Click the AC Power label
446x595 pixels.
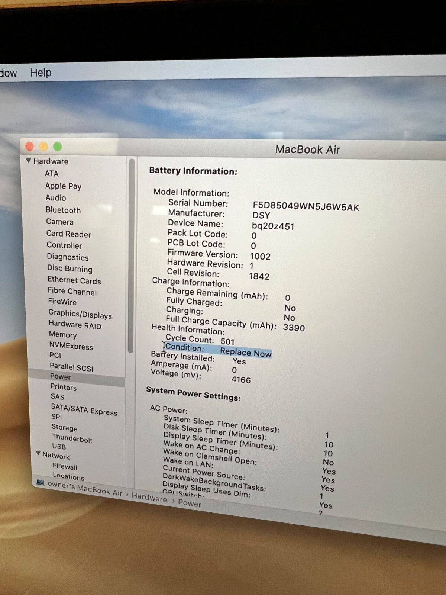169,409
